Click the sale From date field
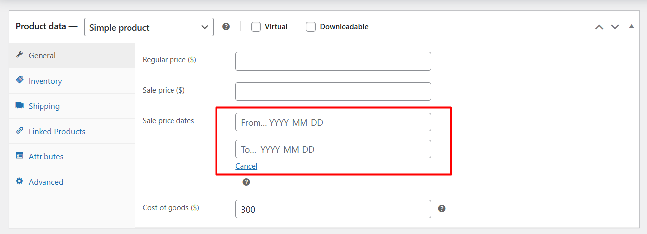Viewport: 647px width, 234px height. (333, 122)
